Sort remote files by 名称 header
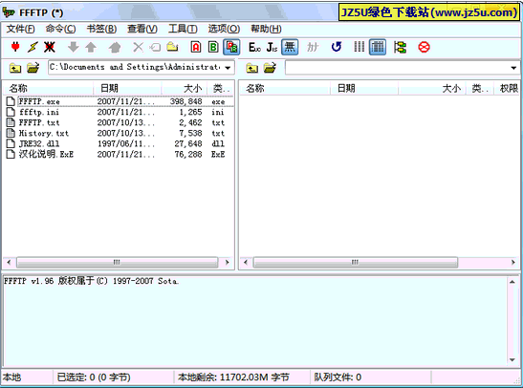The height and width of the screenshot is (388, 523). pos(285,88)
